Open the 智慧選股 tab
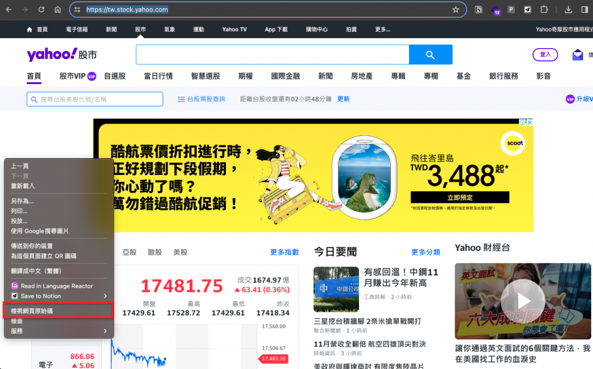 (x=206, y=76)
